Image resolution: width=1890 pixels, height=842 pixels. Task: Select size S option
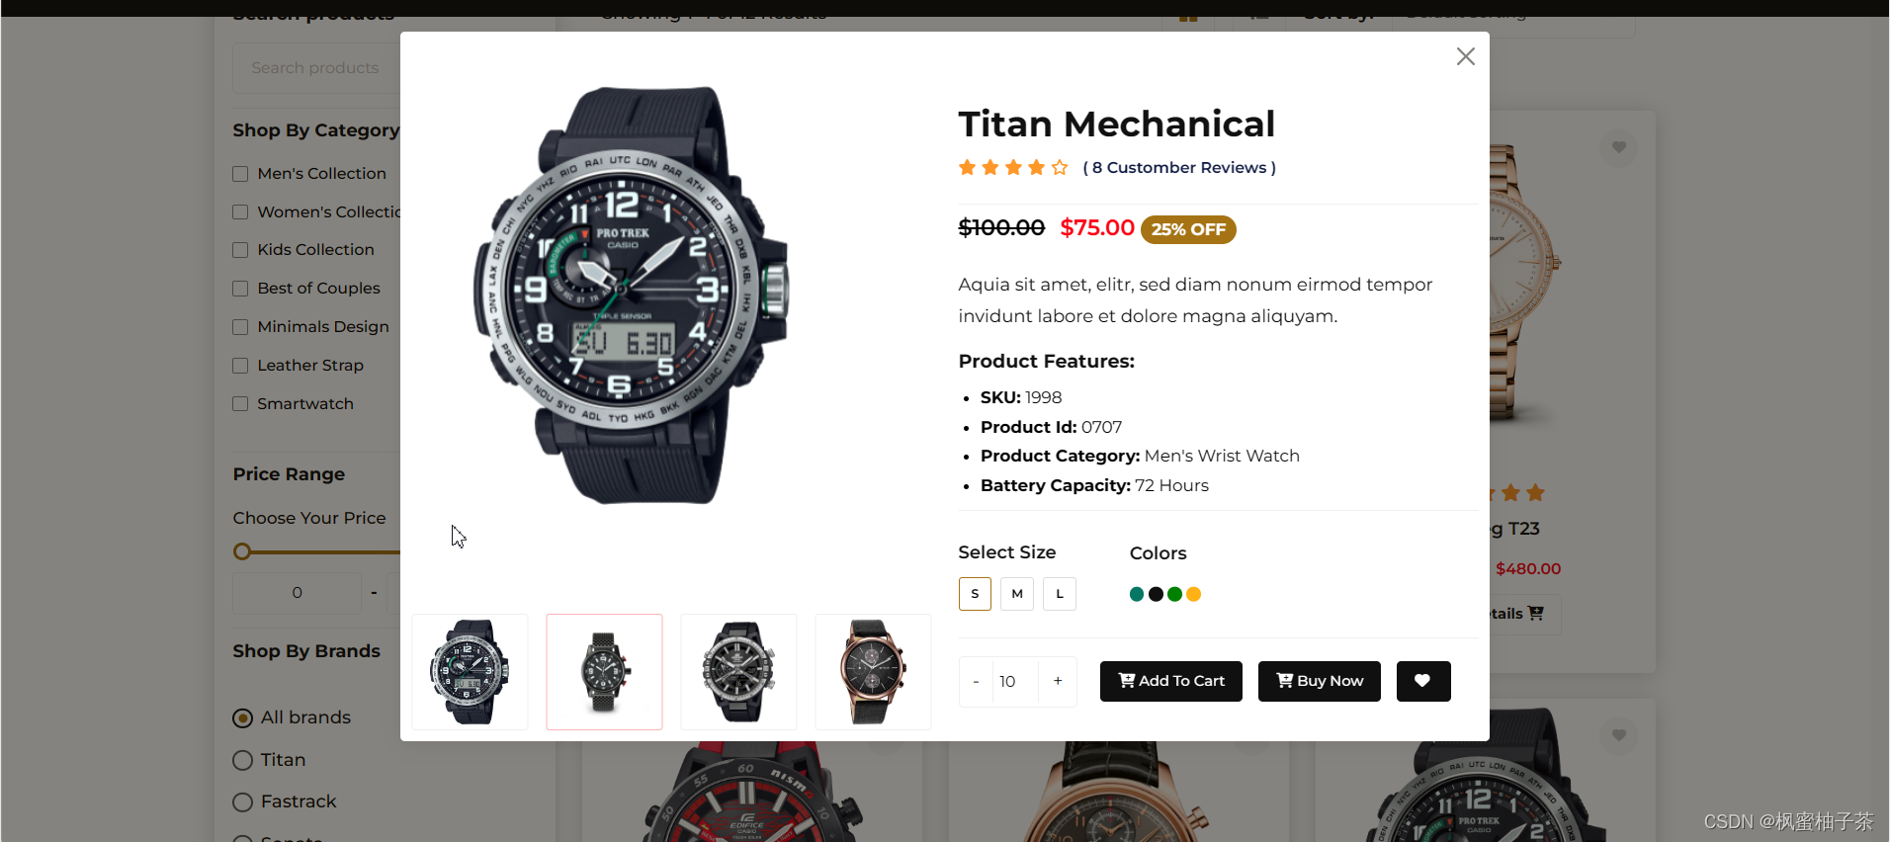click(975, 594)
